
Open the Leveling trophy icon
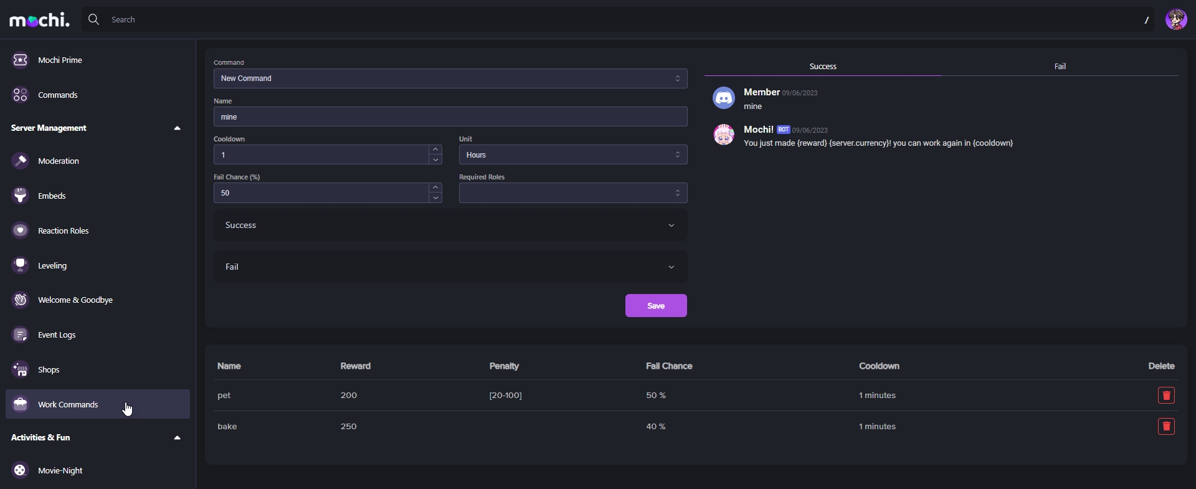[21, 265]
